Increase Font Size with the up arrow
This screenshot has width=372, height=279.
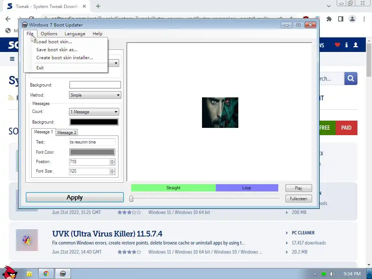click(112, 170)
